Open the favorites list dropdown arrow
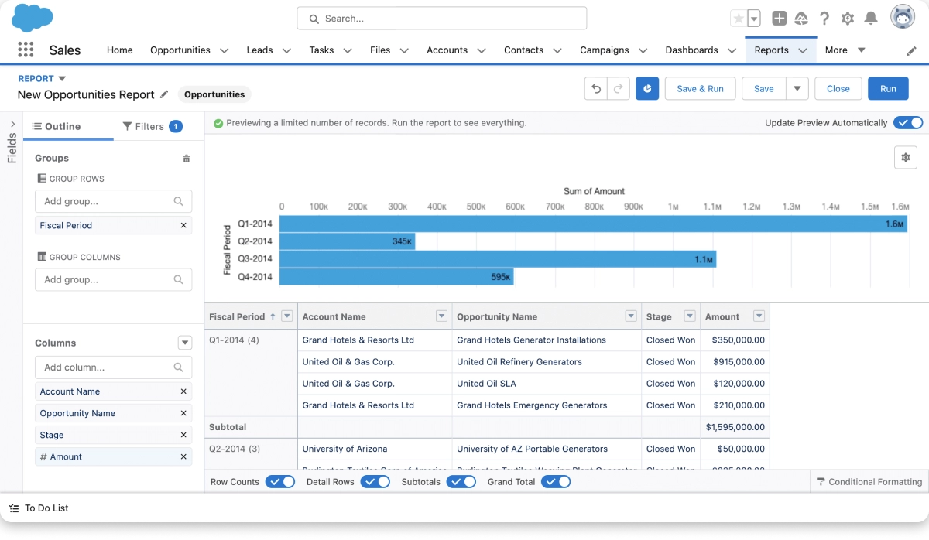The image size is (929, 540). point(754,18)
